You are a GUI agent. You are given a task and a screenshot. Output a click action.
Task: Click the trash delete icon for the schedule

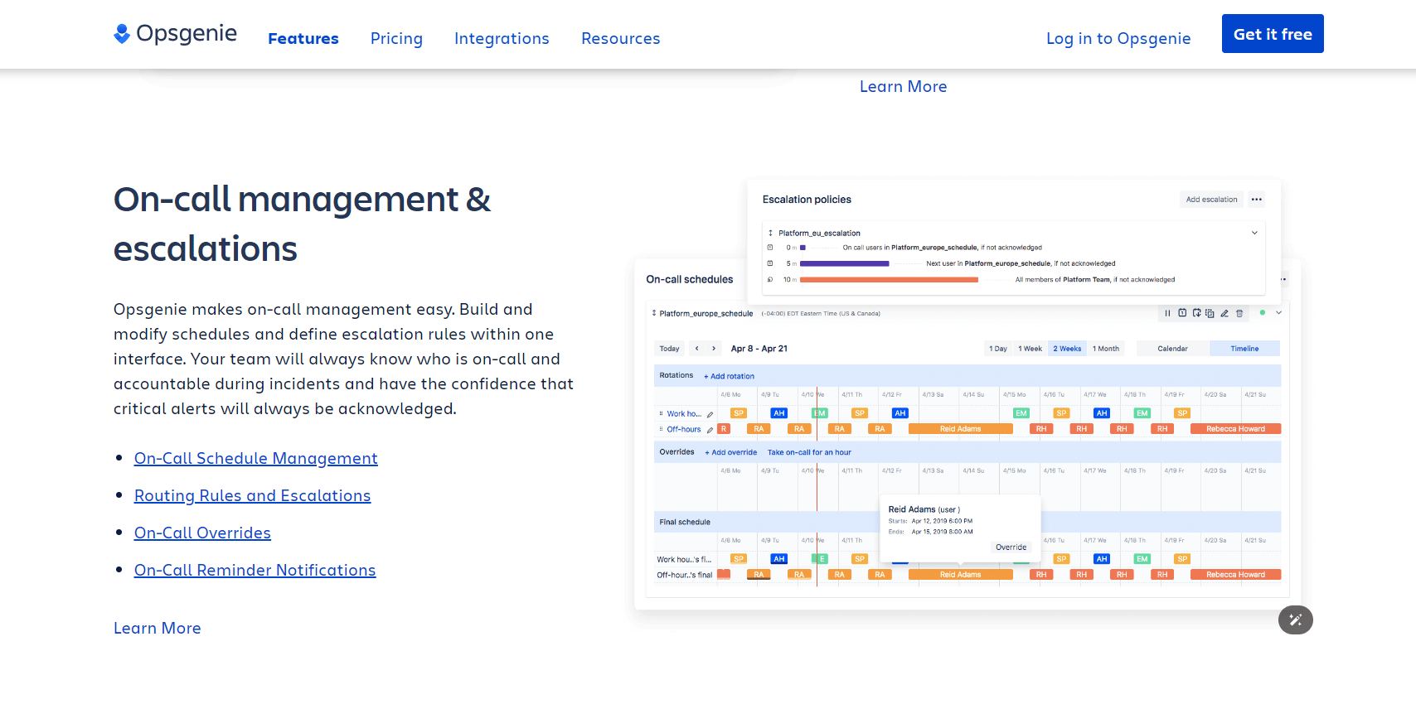click(x=1239, y=313)
